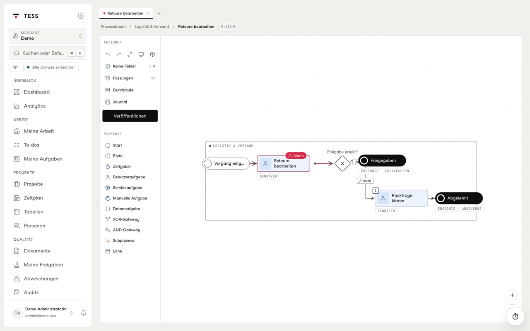Open Analytics in the sidebar

click(48, 106)
